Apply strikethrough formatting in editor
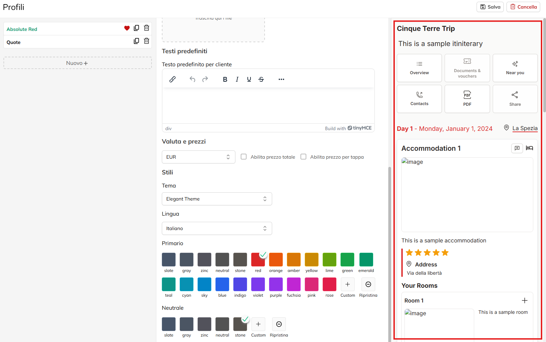546x342 pixels. tap(261, 79)
